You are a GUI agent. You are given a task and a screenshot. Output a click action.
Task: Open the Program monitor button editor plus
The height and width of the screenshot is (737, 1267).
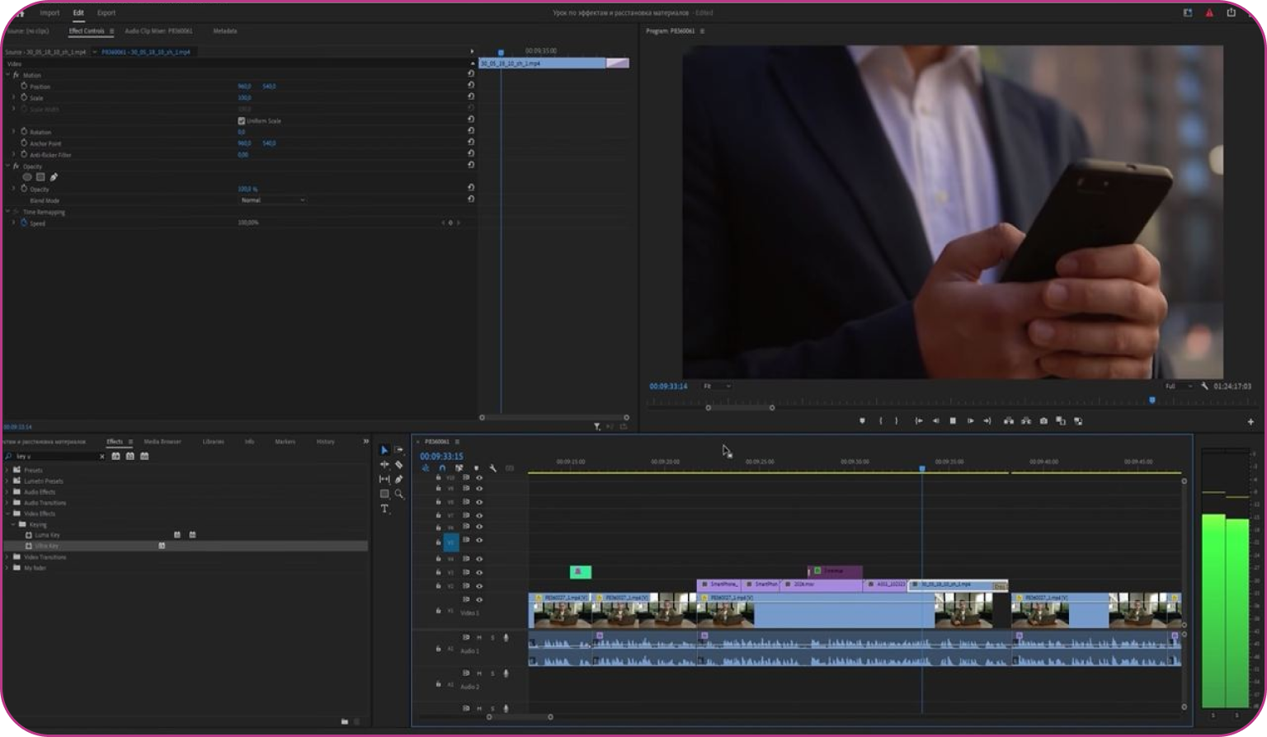point(1251,421)
